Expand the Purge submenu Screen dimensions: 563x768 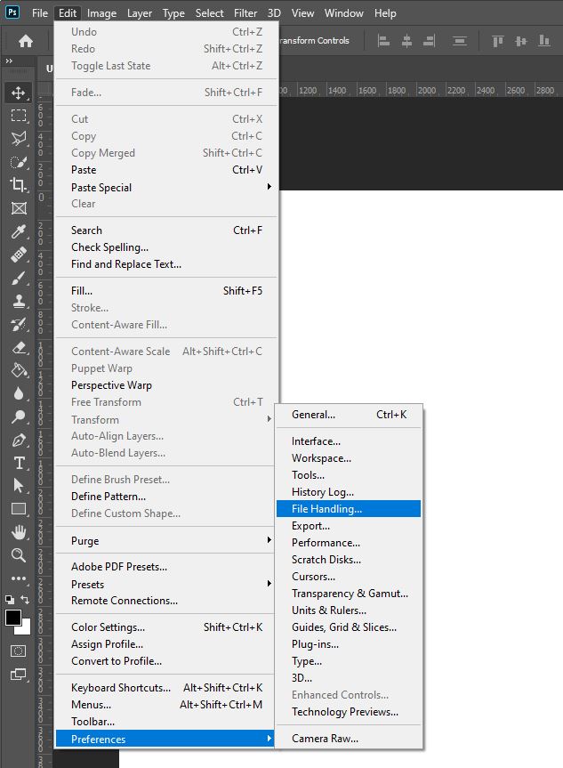pos(166,541)
